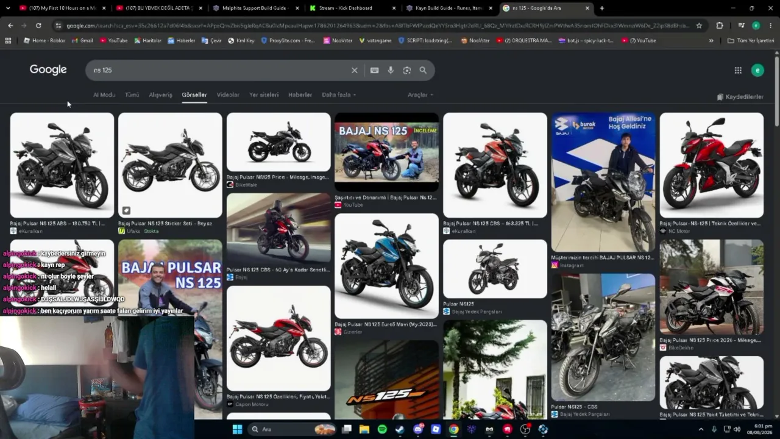Screen dimensions: 780x439
Task: Clear the Google search box with the X icon
Action: click(354, 70)
